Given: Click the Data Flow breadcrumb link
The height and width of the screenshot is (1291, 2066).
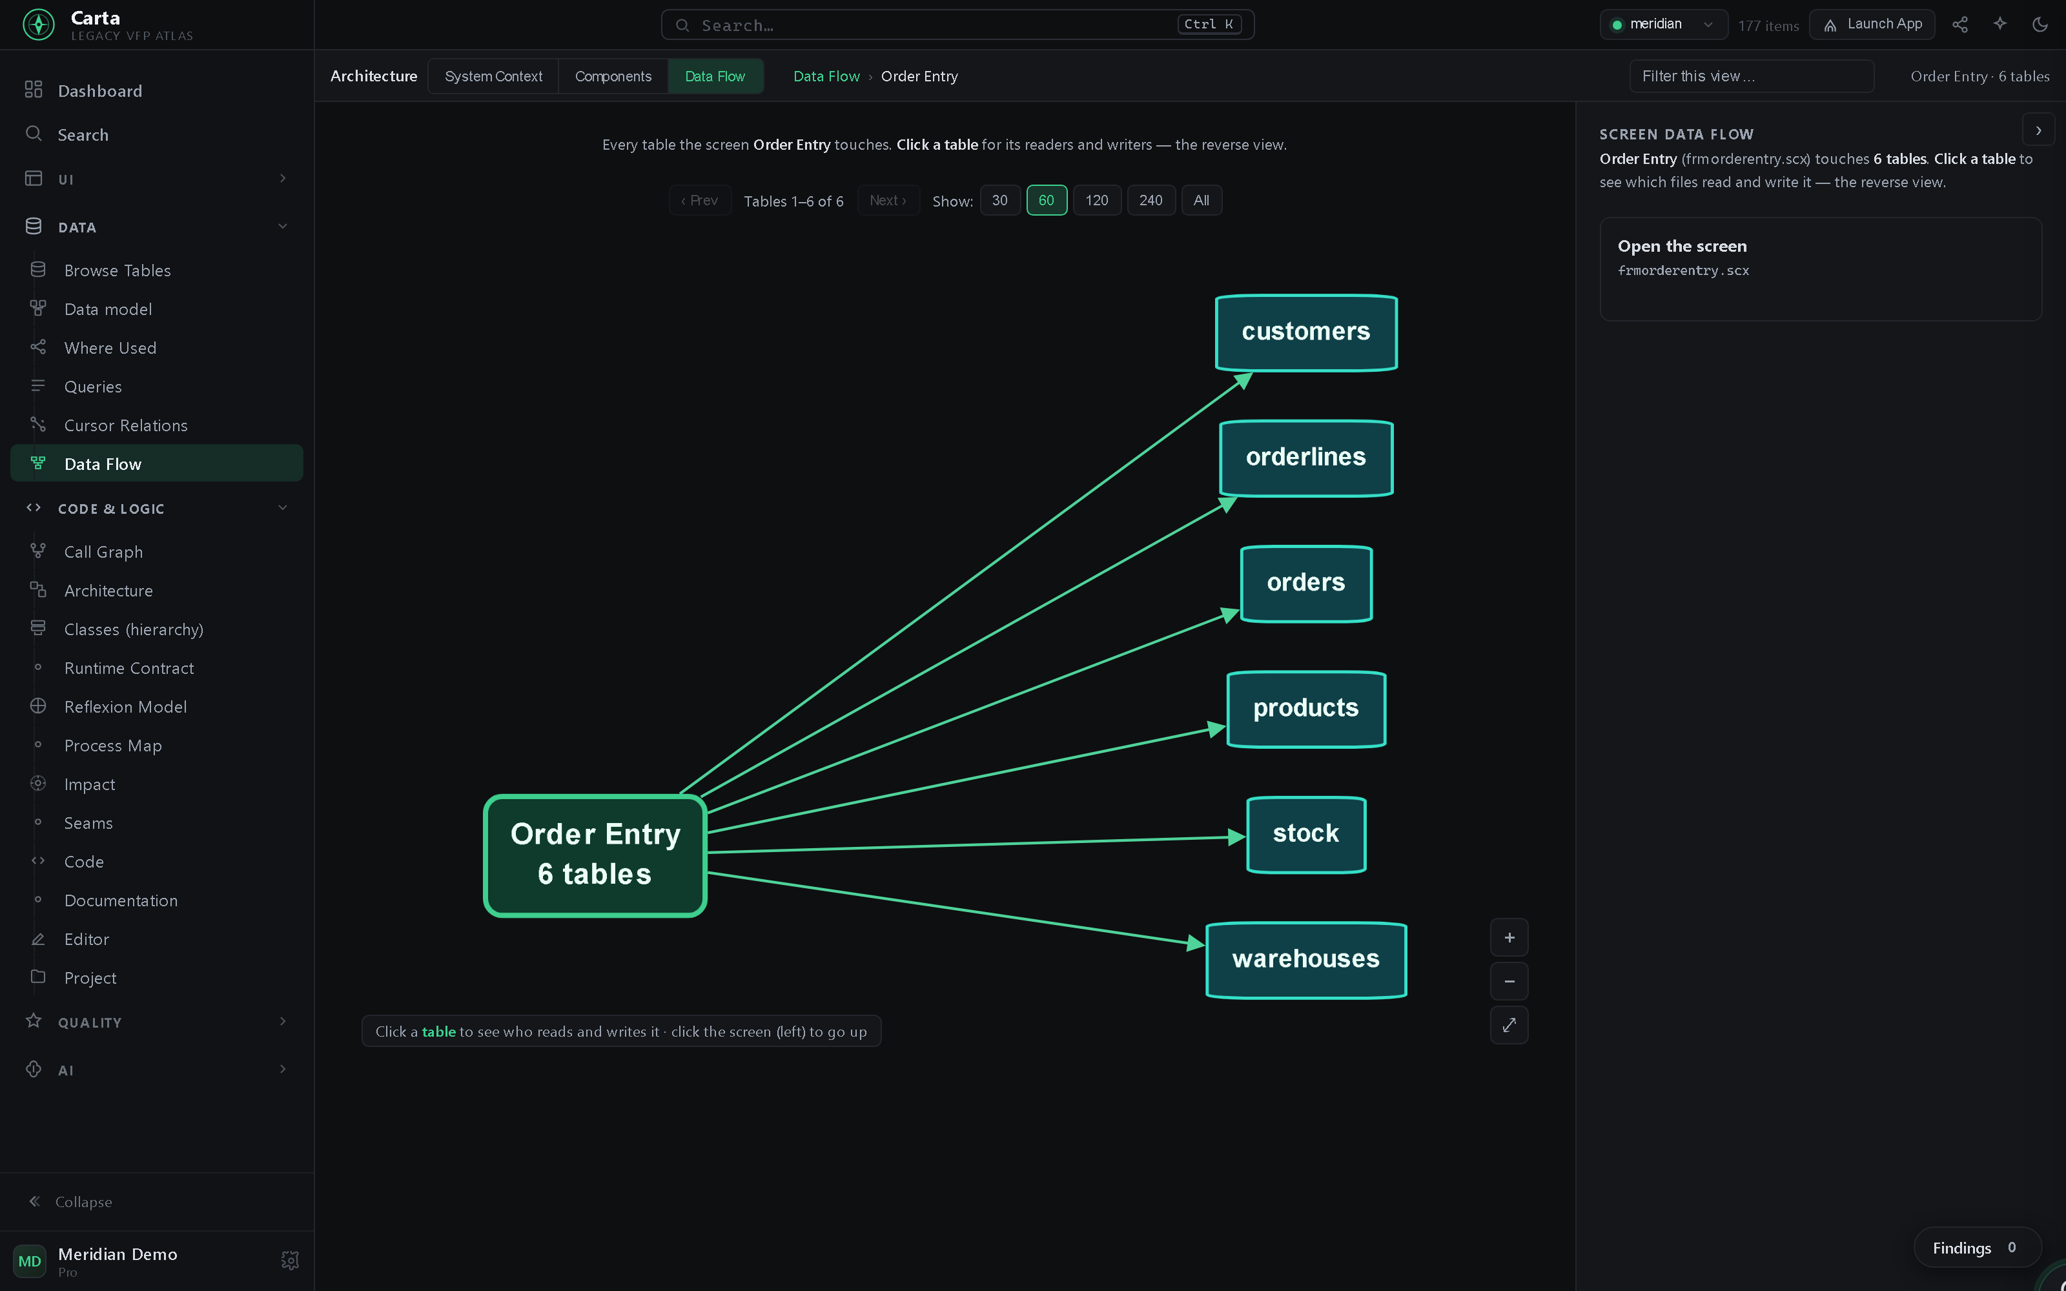Looking at the screenshot, I should pos(826,76).
